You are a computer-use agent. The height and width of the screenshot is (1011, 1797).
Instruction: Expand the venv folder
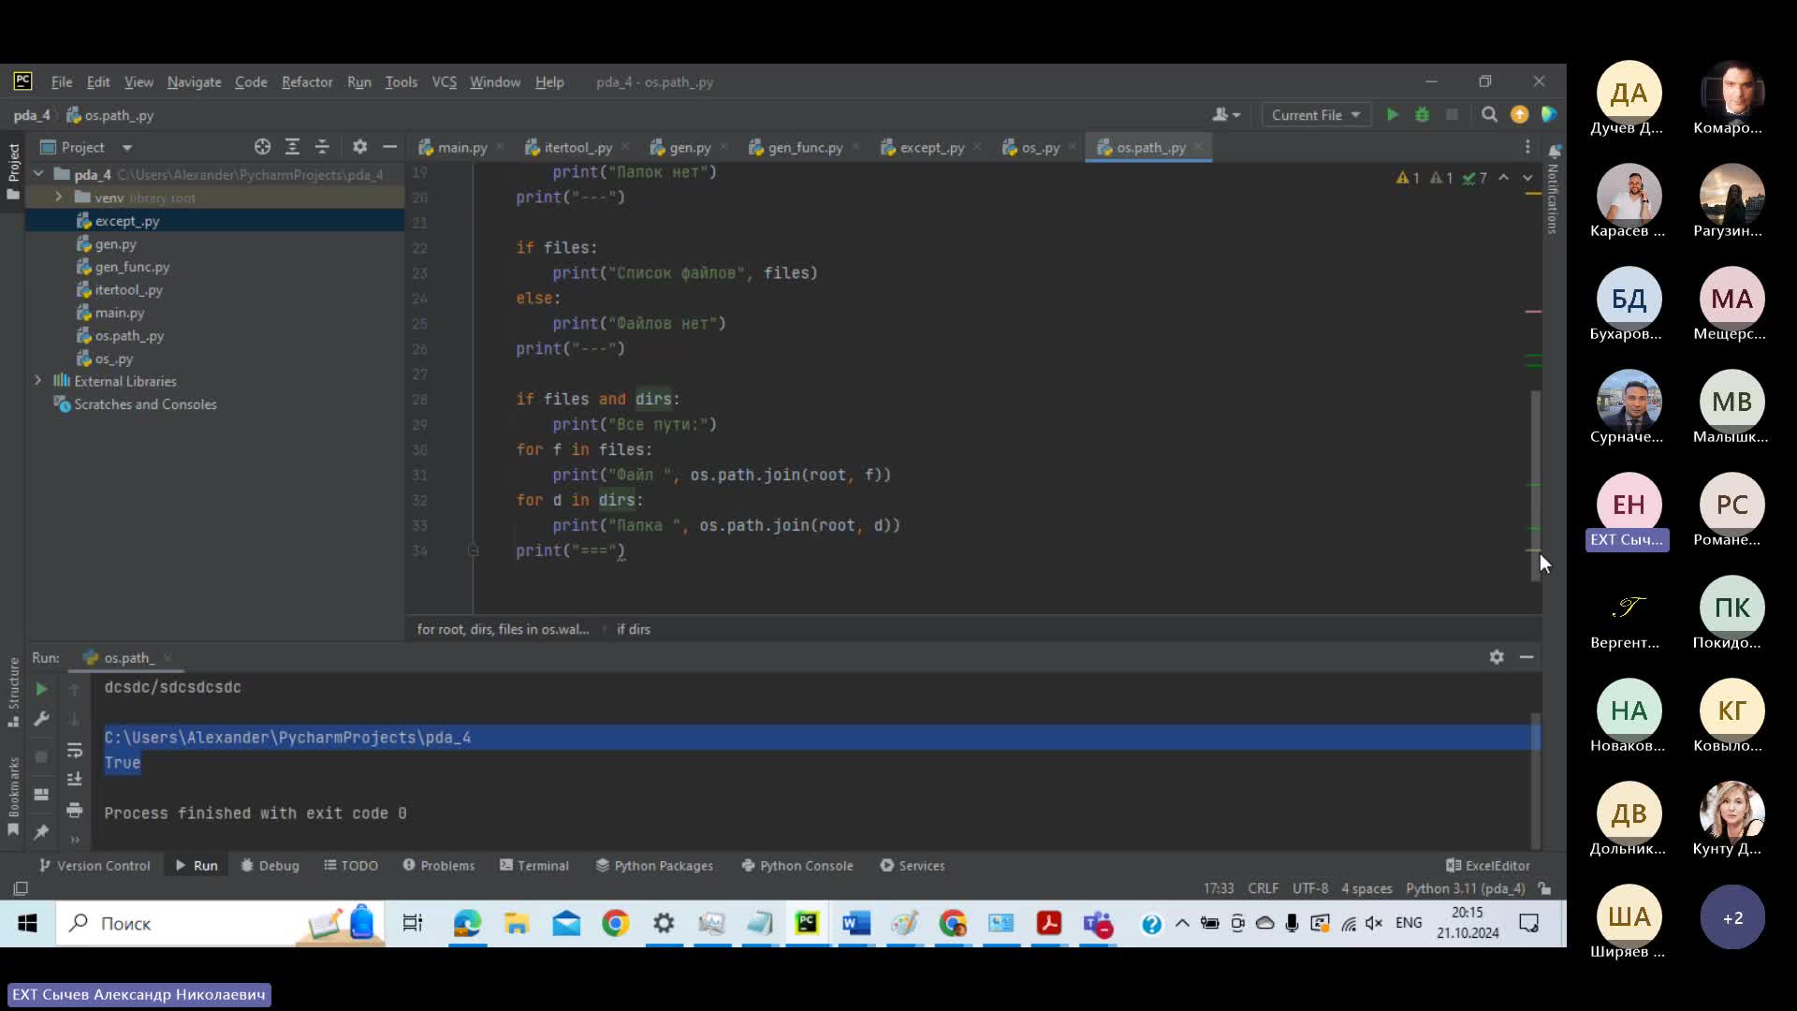point(58,198)
